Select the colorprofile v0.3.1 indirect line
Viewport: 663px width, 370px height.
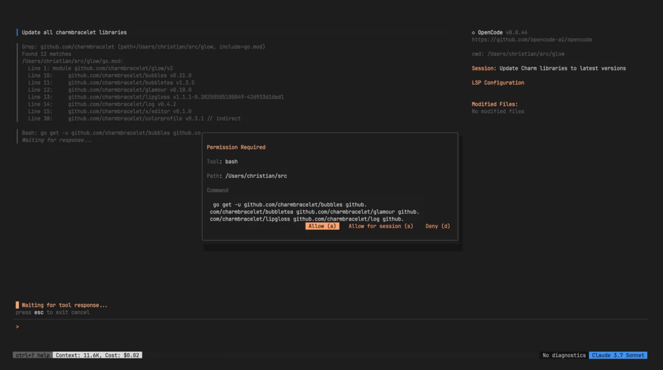134,119
